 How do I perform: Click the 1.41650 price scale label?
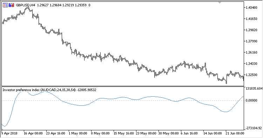coord(251,19)
